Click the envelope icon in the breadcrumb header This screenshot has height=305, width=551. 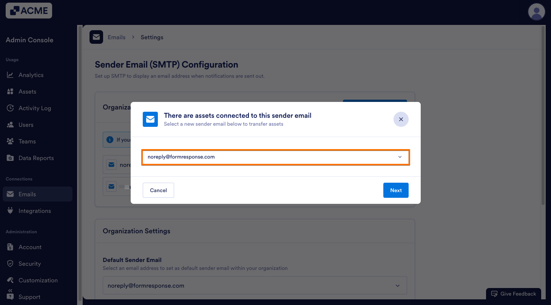[96, 37]
